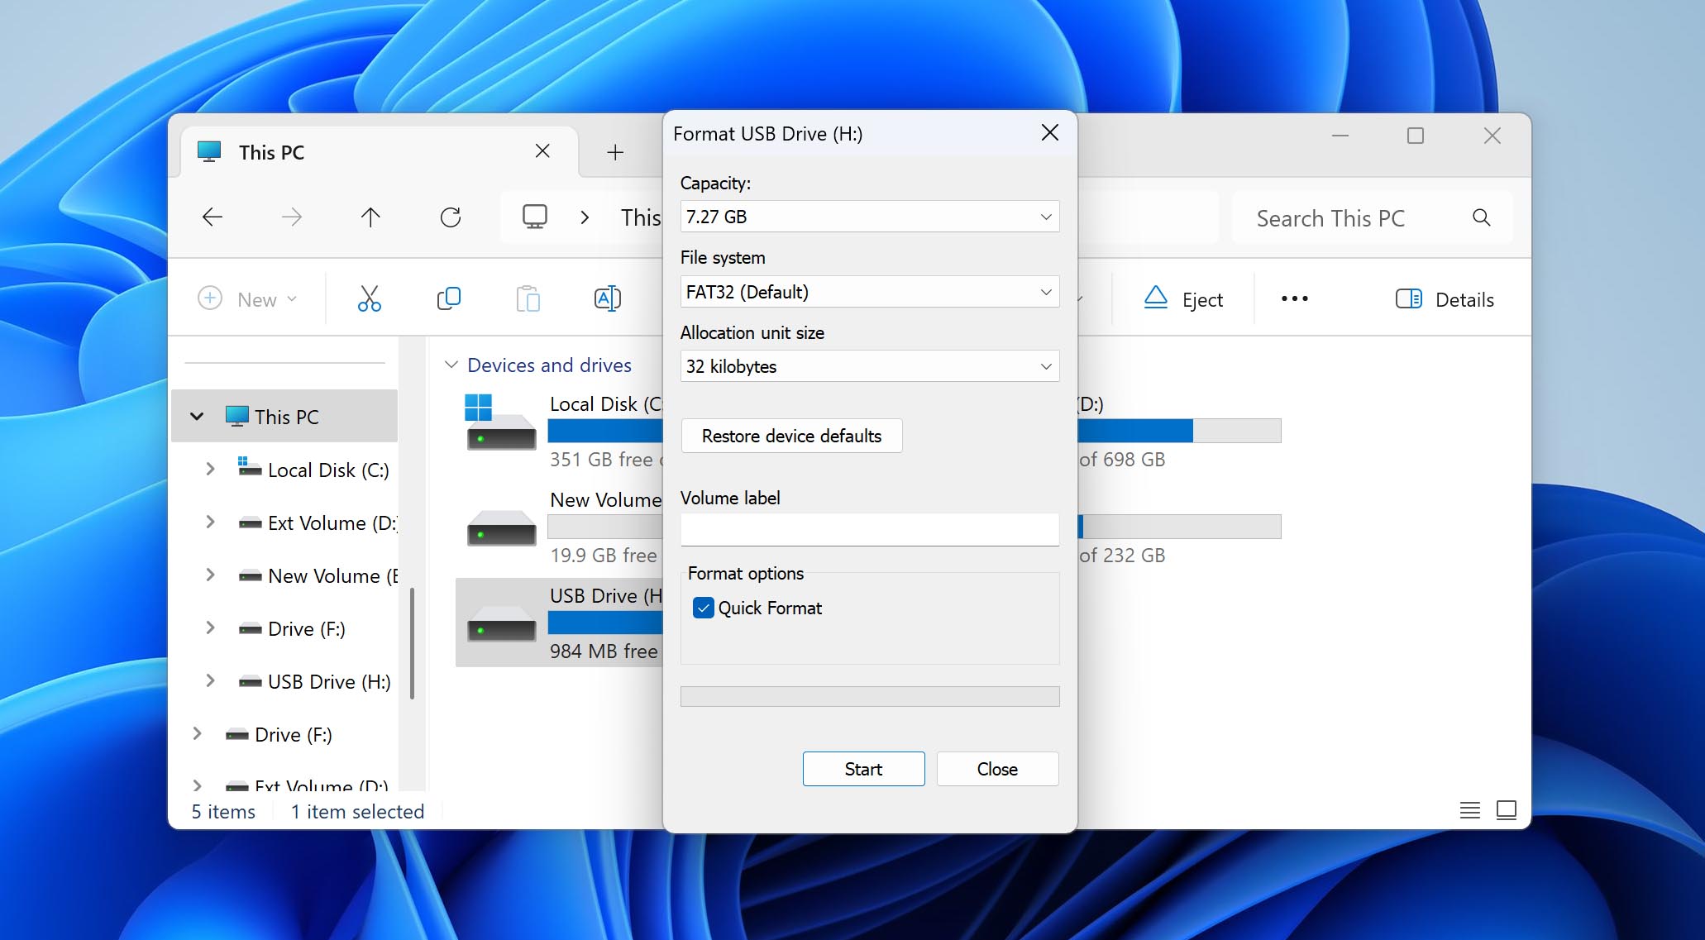Open the Capacity dropdown
The height and width of the screenshot is (940, 1705).
[x=870, y=217]
